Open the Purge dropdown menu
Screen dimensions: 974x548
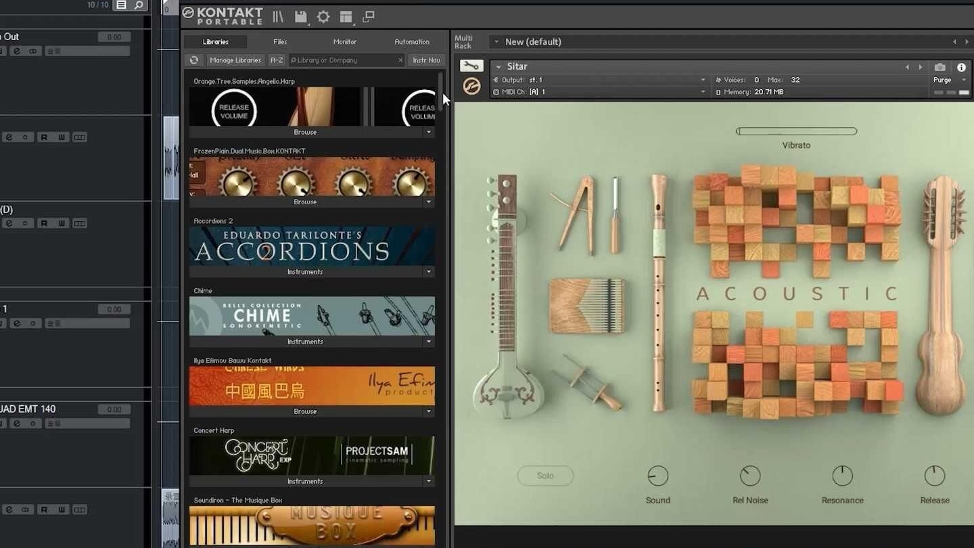tap(950, 80)
